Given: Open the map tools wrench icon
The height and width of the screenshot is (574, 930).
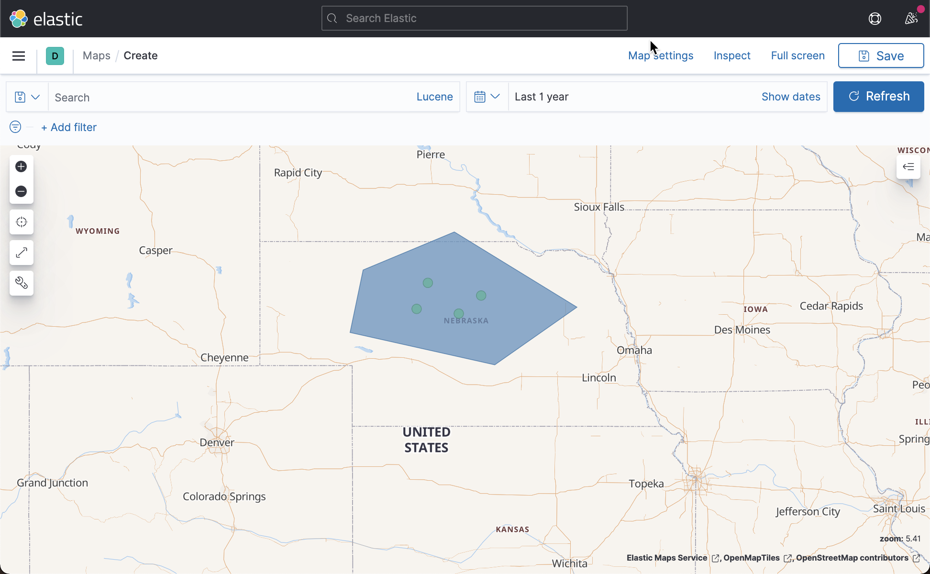Looking at the screenshot, I should pyautogui.click(x=21, y=283).
